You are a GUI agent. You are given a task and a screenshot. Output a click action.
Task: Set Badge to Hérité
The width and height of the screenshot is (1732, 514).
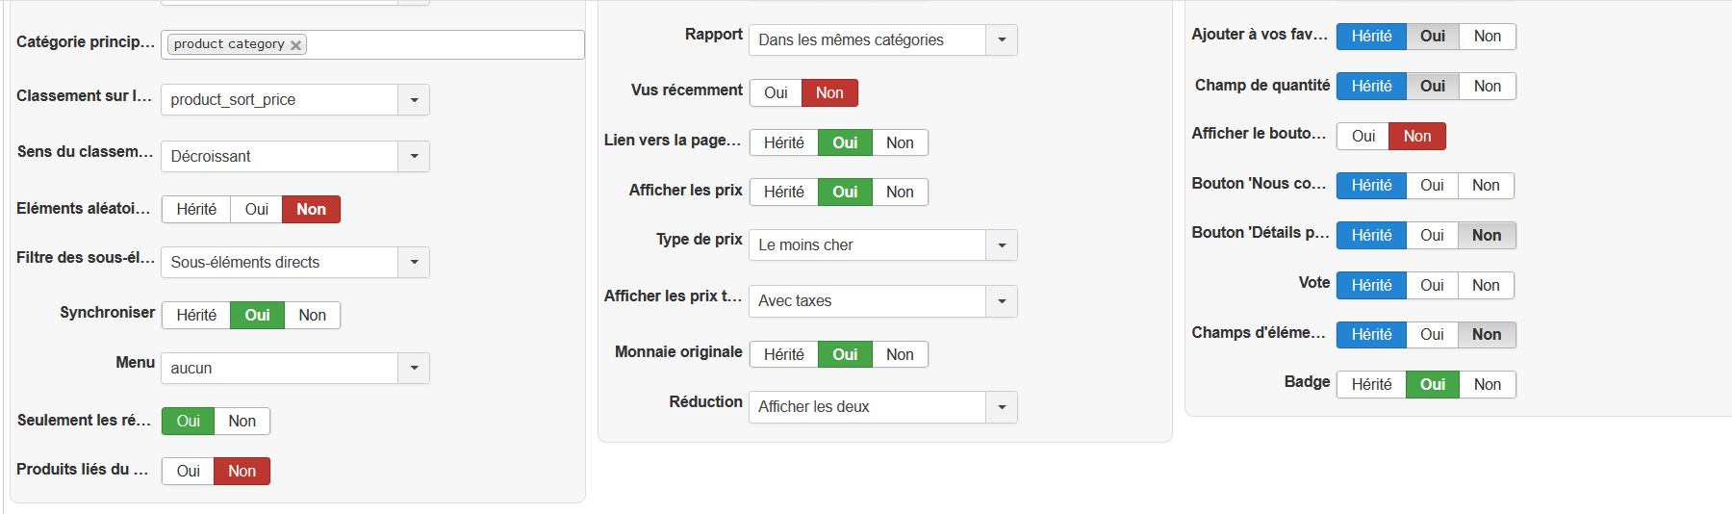tap(1371, 385)
